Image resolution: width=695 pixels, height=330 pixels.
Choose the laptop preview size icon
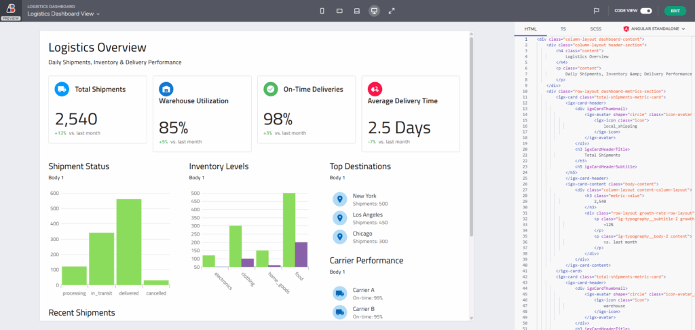click(356, 11)
